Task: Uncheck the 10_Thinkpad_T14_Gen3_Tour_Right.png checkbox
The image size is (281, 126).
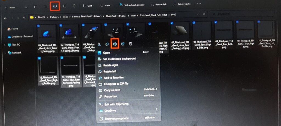Action: (x=237, y=22)
